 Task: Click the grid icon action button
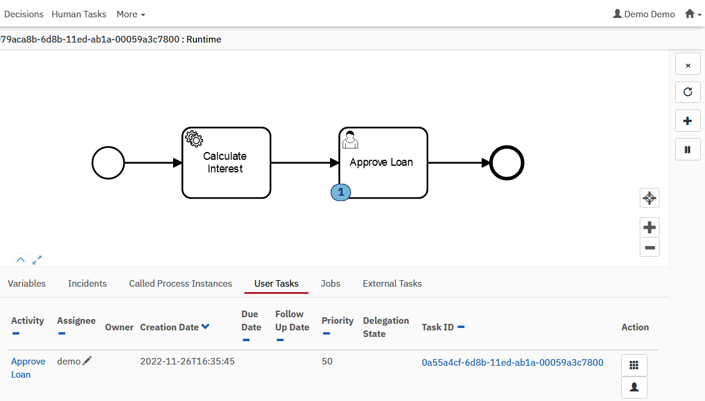coord(634,365)
